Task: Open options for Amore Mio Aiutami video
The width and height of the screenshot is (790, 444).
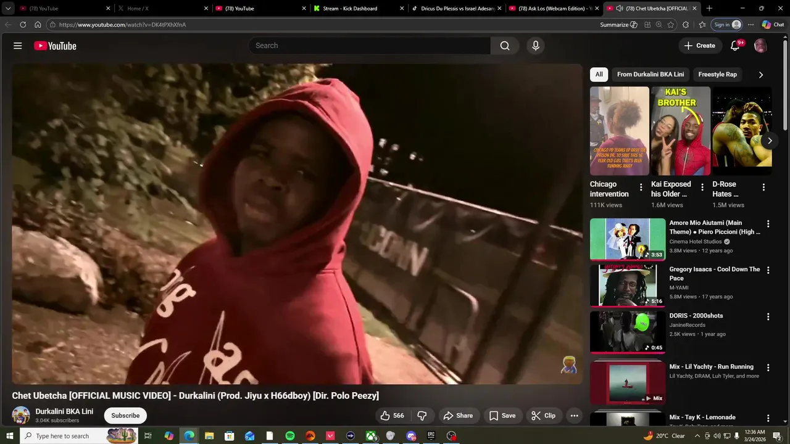Action: coord(768,224)
